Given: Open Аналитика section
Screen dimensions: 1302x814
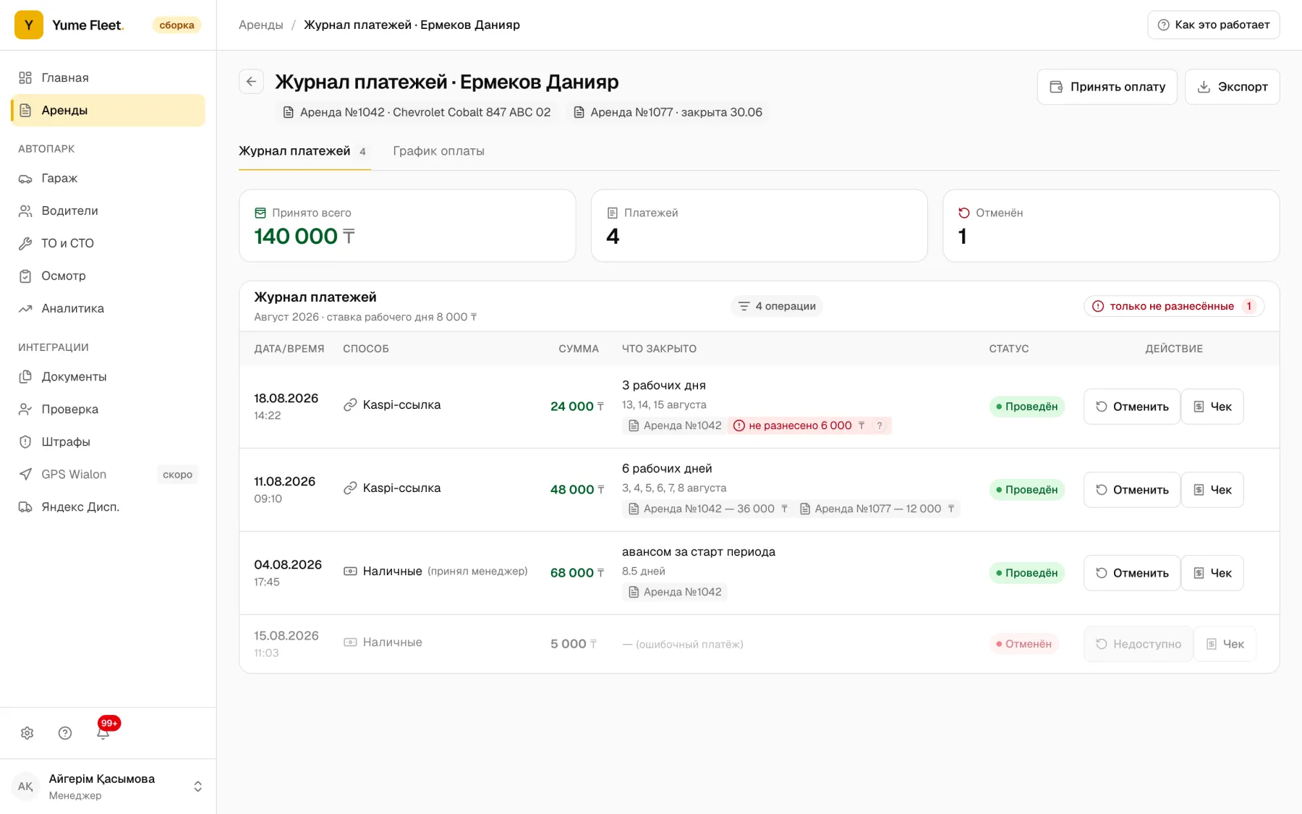Looking at the screenshot, I should [109, 308].
